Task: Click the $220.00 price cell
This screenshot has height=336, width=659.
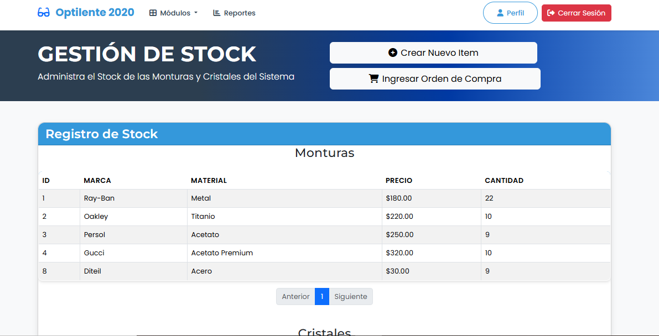Action: click(x=432, y=217)
